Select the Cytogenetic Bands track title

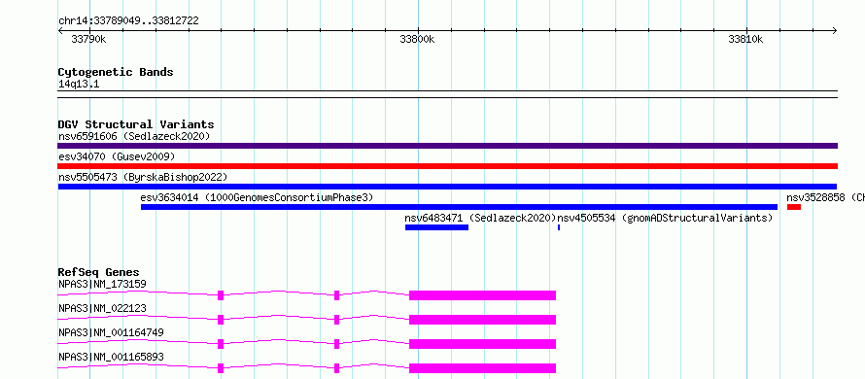point(116,72)
